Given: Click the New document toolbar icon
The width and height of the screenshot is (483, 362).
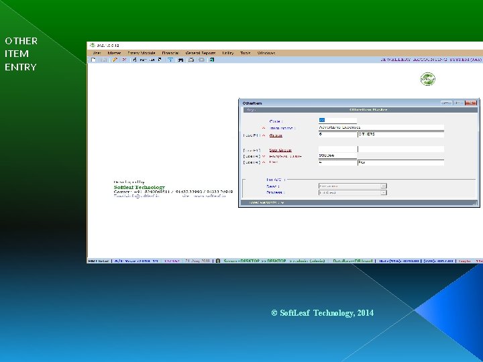Looking at the screenshot, I should coord(93,60).
